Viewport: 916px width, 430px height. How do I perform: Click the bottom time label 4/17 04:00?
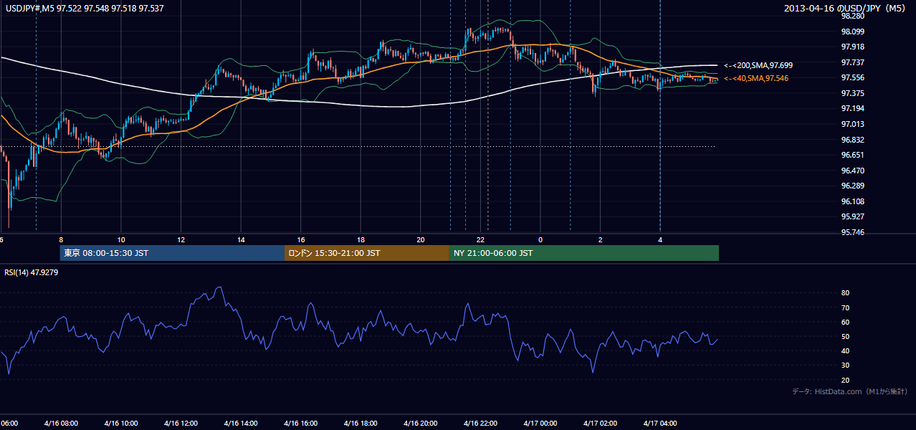pyautogui.click(x=659, y=424)
